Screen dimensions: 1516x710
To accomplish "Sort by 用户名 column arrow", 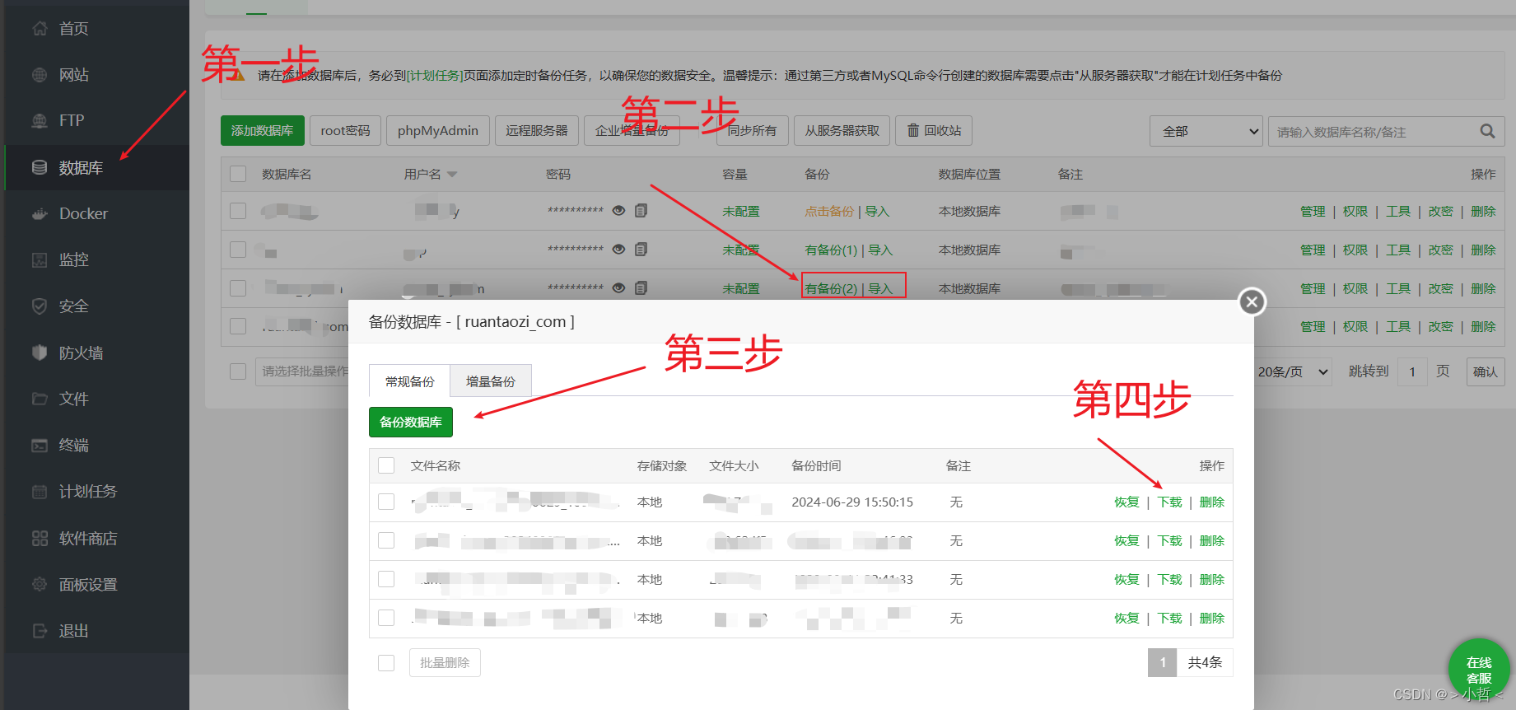I will [452, 175].
